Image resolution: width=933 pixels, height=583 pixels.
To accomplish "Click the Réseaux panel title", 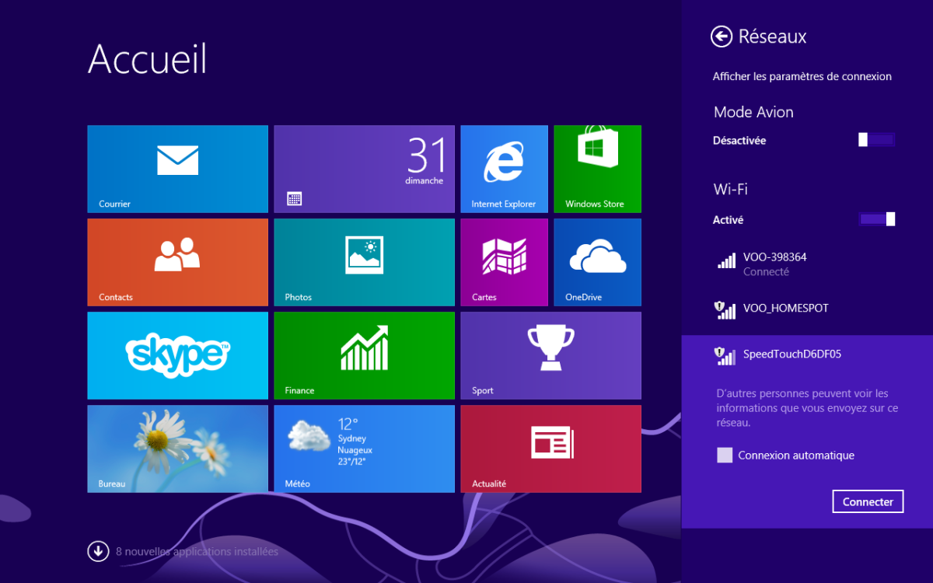I will 772,36.
